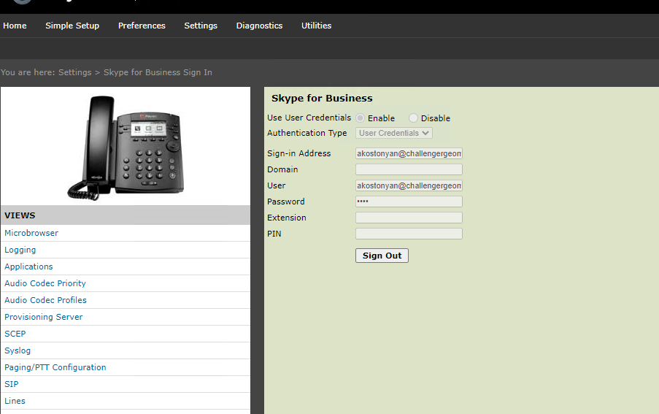Click the Password field

[x=409, y=202]
